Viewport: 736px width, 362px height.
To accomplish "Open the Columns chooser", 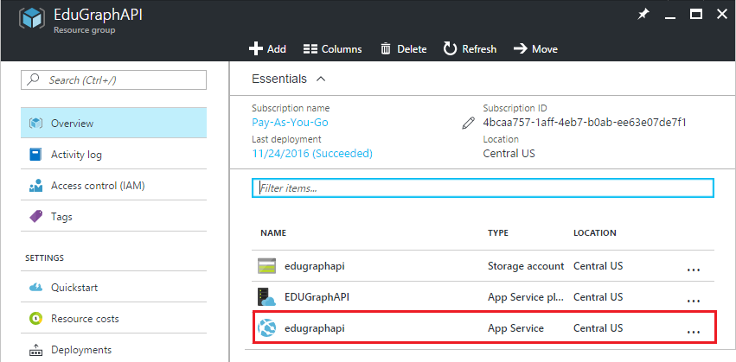I will [332, 48].
